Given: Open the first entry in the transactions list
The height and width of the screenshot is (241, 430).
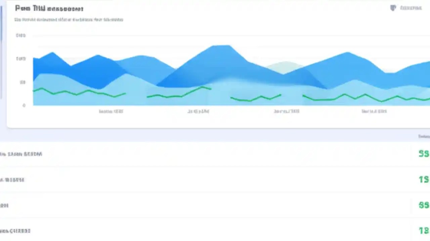Looking at the screenshot, I should 21,154.
